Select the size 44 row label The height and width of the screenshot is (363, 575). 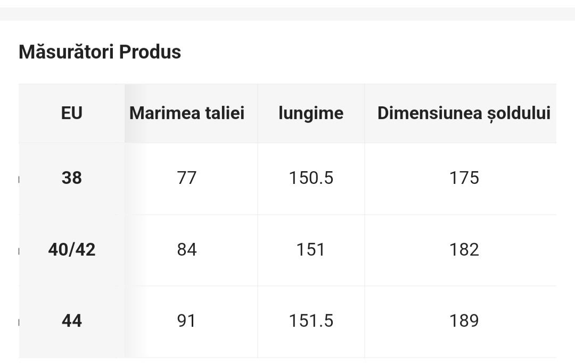pos(71,321)
